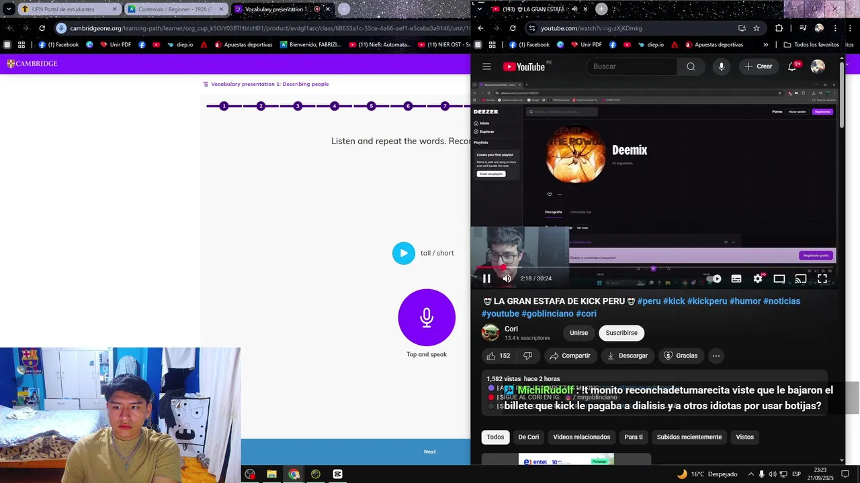Open Extensions puzzle icon in YouTube window
Screen dimensions: 860x483
point(779,28)
